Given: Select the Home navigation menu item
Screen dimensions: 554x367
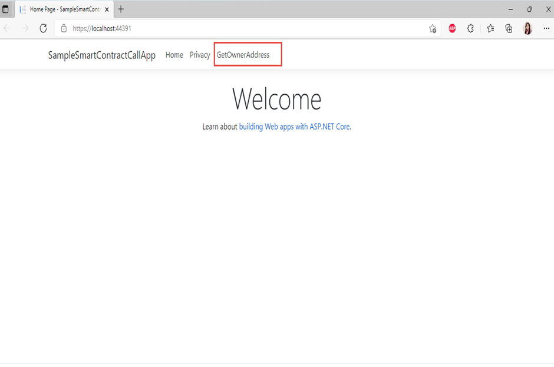Looking at the screenshot, I should coord(174,55).
